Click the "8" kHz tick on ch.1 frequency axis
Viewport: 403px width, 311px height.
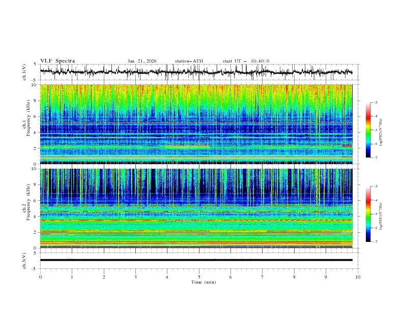click(x=36, y=101)
